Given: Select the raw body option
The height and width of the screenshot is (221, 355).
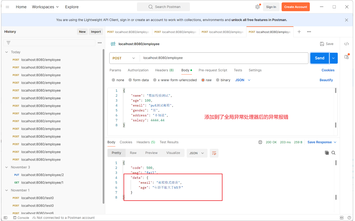Looking at the screenshot, I should coord(207,80).
